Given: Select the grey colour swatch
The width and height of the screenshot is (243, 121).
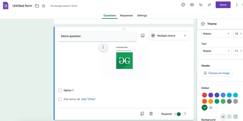Looking at the screenshot, I should tap(235, 101).
